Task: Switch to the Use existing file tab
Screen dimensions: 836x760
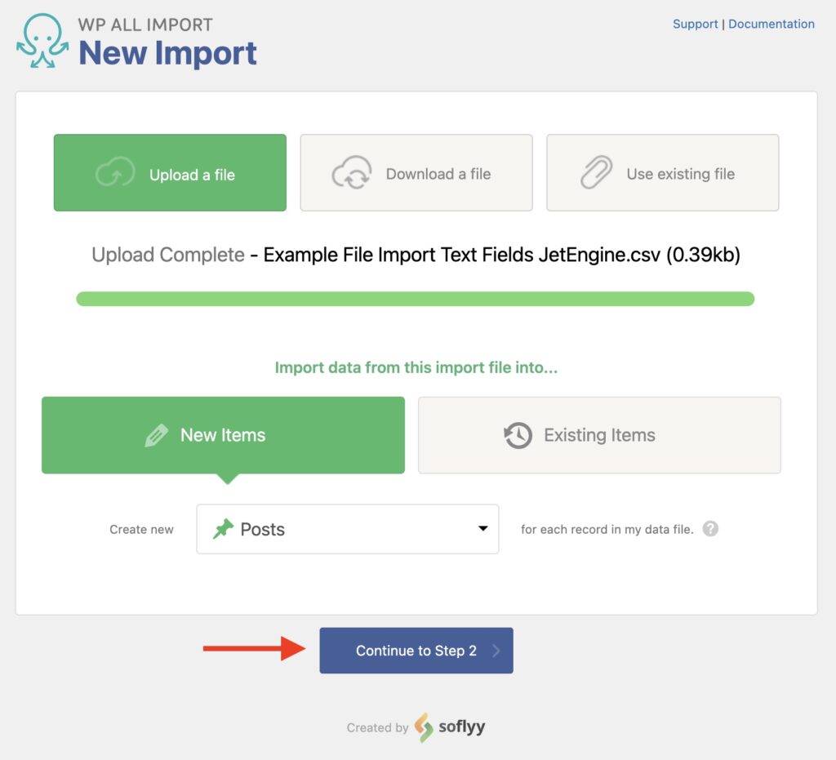Action: [662, 172]
